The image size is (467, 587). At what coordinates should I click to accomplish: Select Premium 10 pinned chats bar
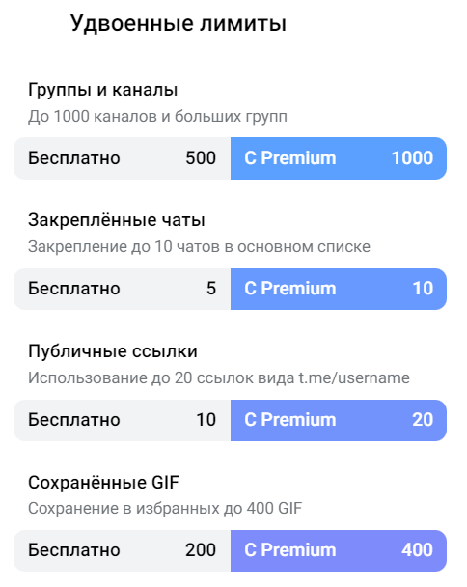click(x=339, y=289)
